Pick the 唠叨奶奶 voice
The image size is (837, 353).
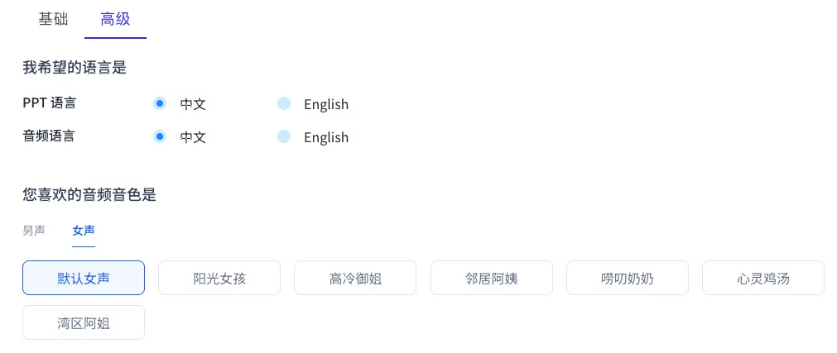click(x=627, y=279)
